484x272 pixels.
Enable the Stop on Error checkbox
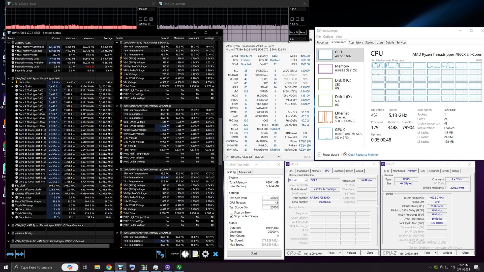(231, 212)
